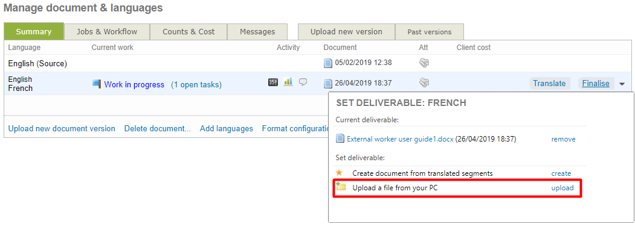Click the Translate button
The height and width of the screenshot is (227, 635).
tap(549, 84)
